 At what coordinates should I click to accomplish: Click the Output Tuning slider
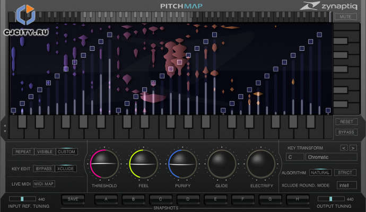click(331, 199)
